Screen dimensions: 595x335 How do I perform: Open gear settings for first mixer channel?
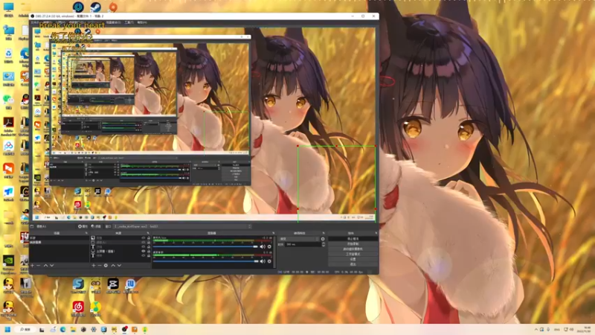269,246
